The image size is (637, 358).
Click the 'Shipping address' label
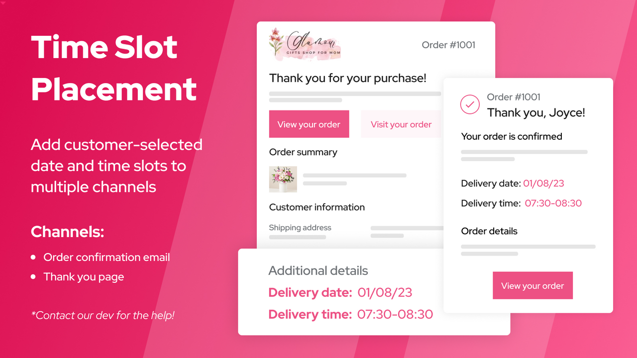point(300,228)
